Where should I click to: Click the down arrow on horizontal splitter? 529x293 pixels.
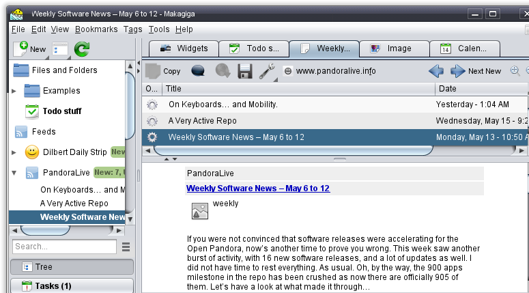175,159
